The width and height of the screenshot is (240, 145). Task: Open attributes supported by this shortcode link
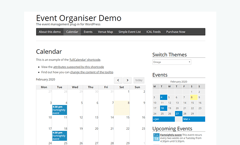click(x=79, y=67)
